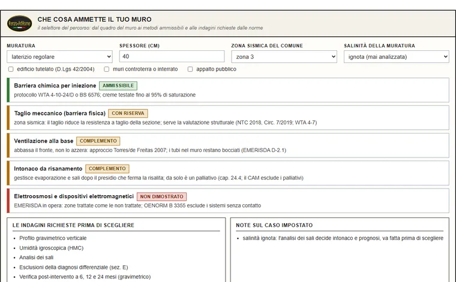Click the NOTE SUL CASO IMPOSTATO heading
This screenshot has width=456, height=282.
274,225
